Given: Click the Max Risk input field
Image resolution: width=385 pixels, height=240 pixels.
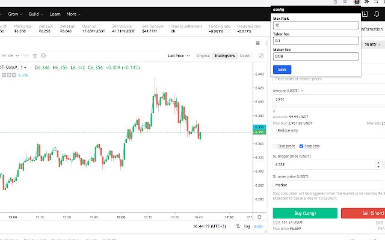Looking at the screenshot, I should [315, 25].
